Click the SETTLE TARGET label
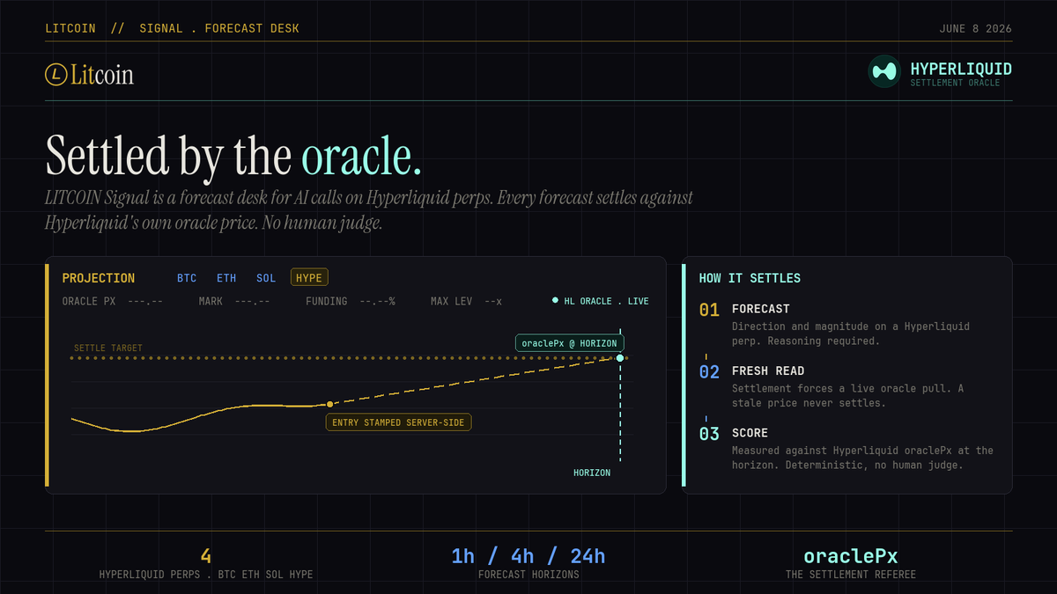The height and width of the screenshot is (594, 1057). pyautogui.click(x=108, y=348)
